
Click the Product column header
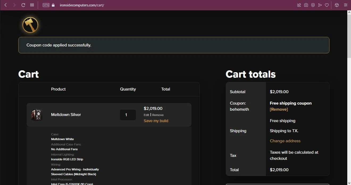58,89
